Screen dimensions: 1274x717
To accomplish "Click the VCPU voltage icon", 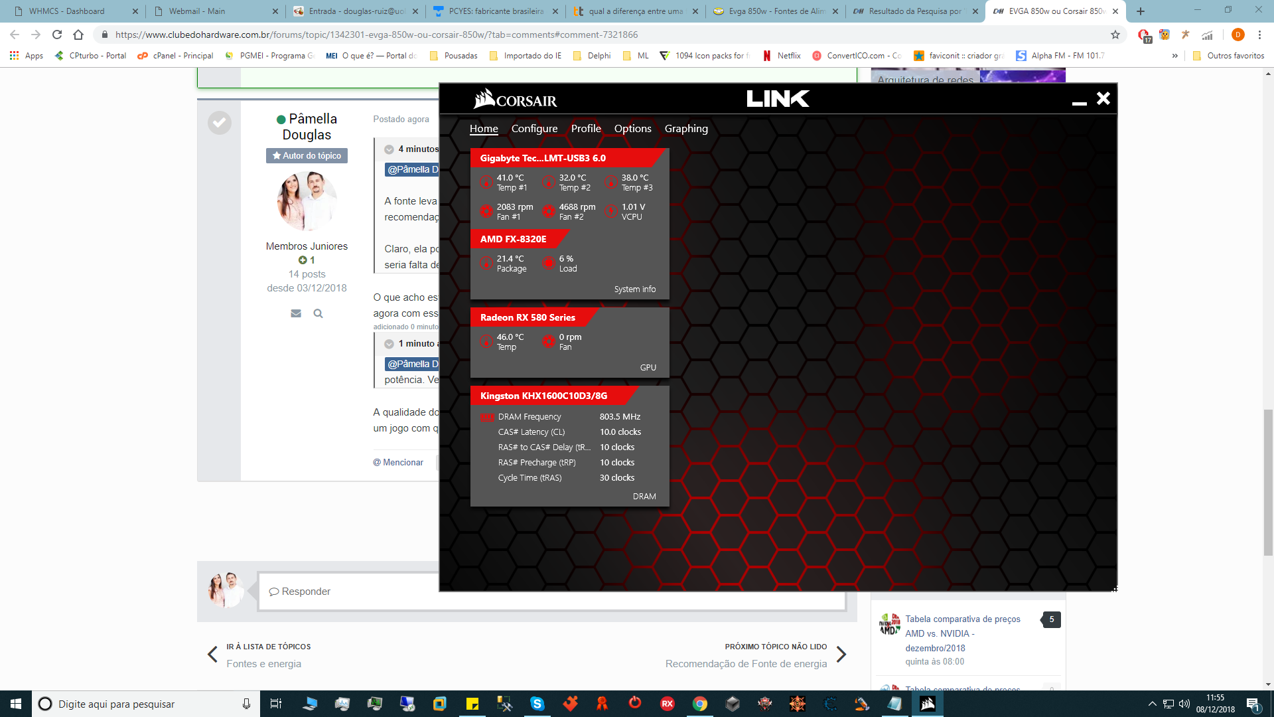I will click(611, 211).
